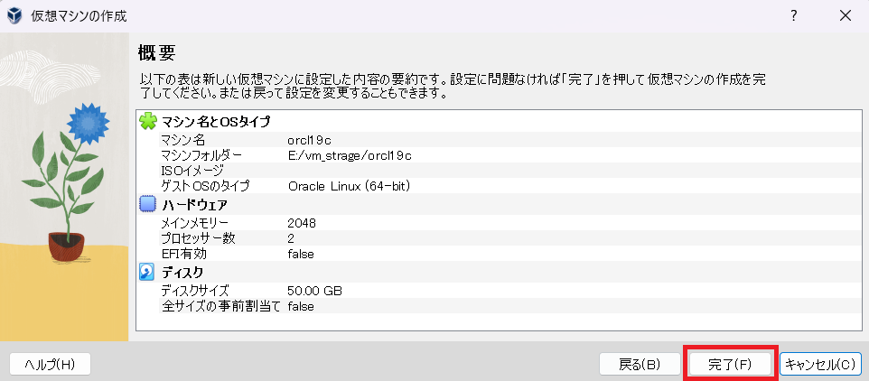
Task: Select the ハードウェア section header
Action: point(194,205)
